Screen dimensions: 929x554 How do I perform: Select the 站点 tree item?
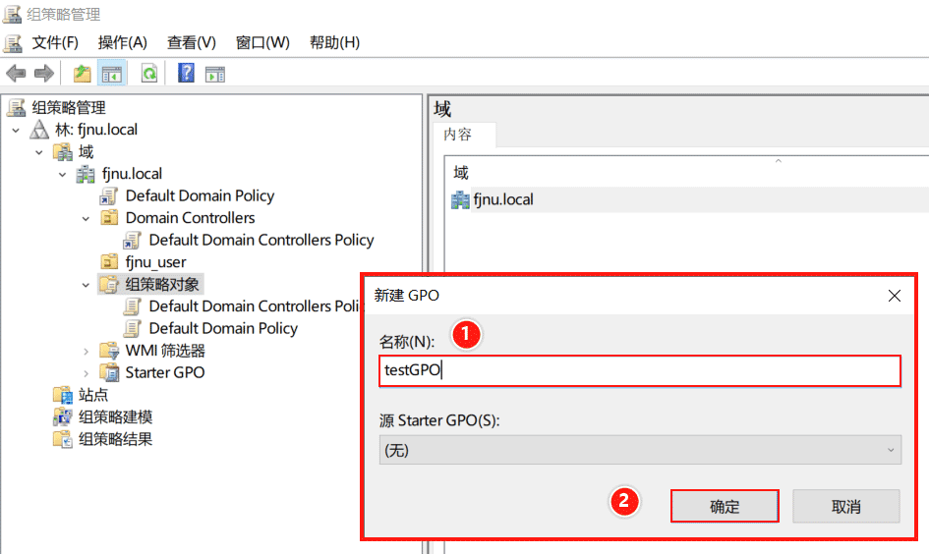point(93,395)
